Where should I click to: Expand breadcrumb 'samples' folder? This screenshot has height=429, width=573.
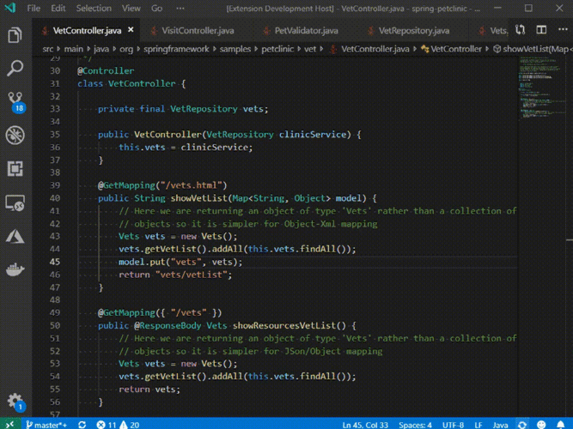tap(235, 49)
